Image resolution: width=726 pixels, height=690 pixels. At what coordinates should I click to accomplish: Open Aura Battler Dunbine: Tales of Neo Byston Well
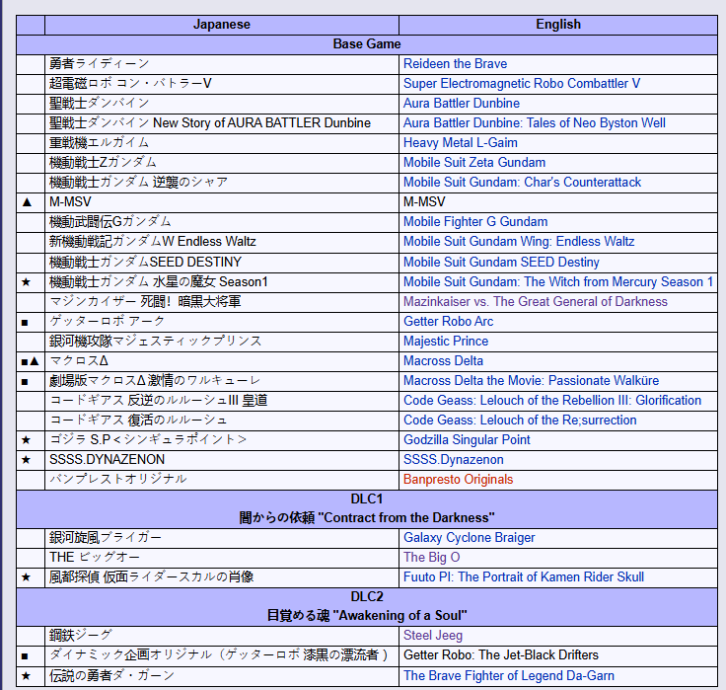pyautogui.click(x=535, y=123)
